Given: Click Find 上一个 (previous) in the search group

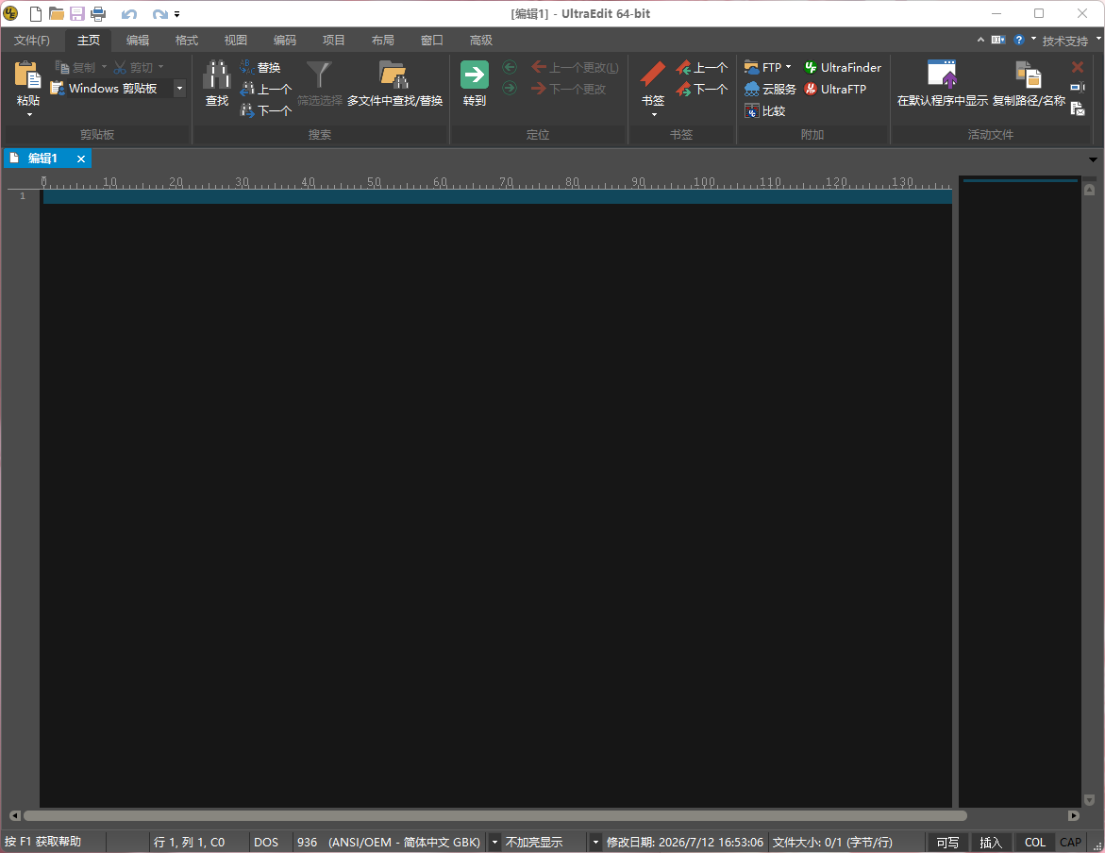Looking at the screenshot, I should coord(266,89).
